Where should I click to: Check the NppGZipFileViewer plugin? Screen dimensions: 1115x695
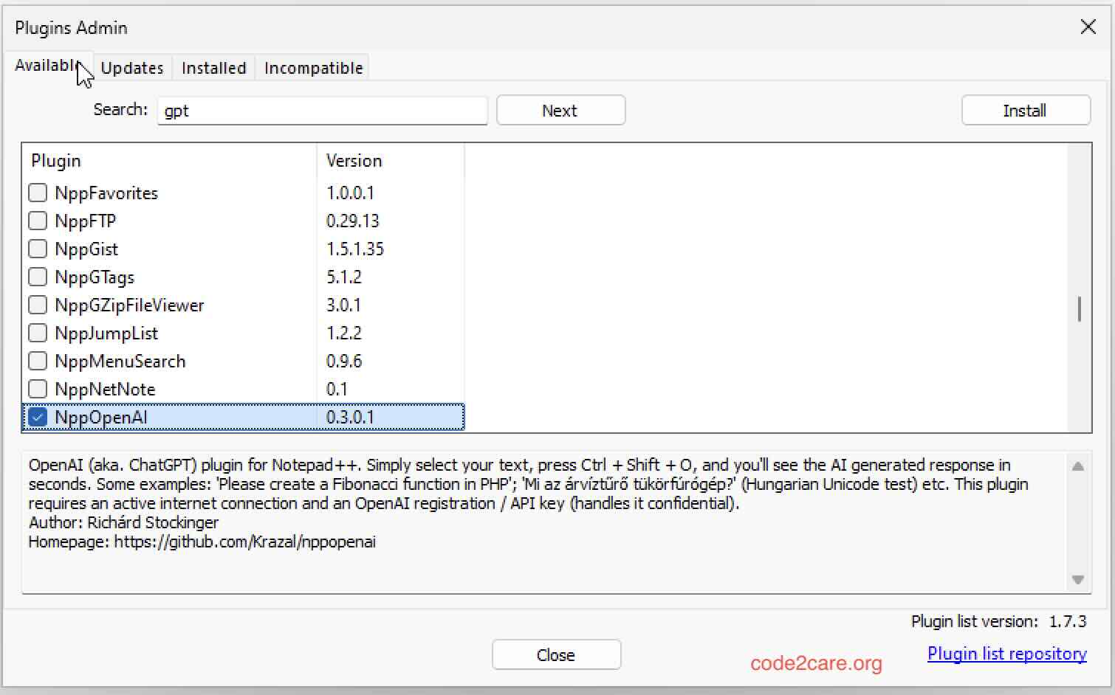point(38,305)
